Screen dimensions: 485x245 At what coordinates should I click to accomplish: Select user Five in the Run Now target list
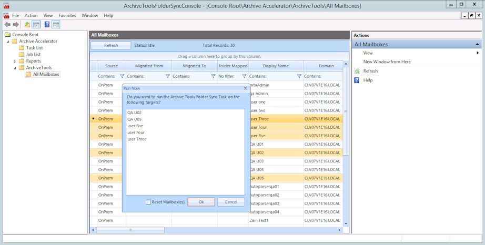click(135, 126)
